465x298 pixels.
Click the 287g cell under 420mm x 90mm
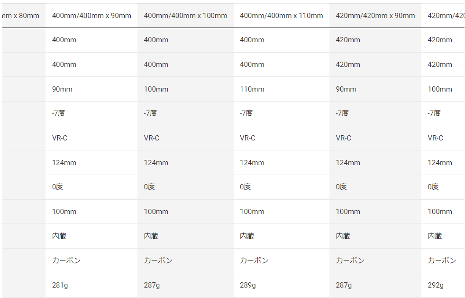343,285
